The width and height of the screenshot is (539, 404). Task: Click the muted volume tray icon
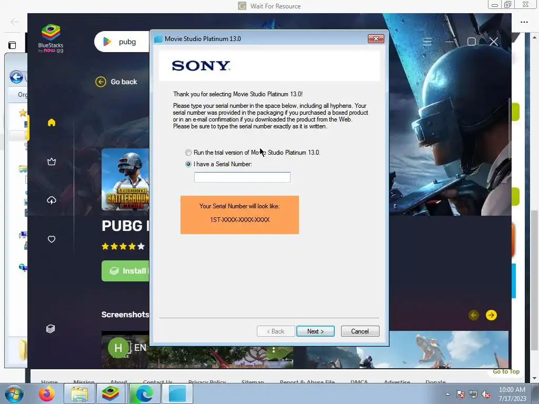click(x=486, y=394)
